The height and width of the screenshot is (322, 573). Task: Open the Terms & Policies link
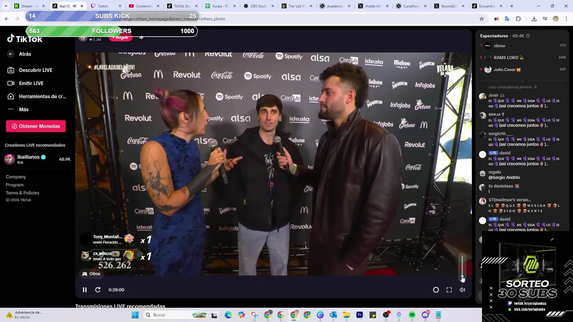[x=22, y=193]
